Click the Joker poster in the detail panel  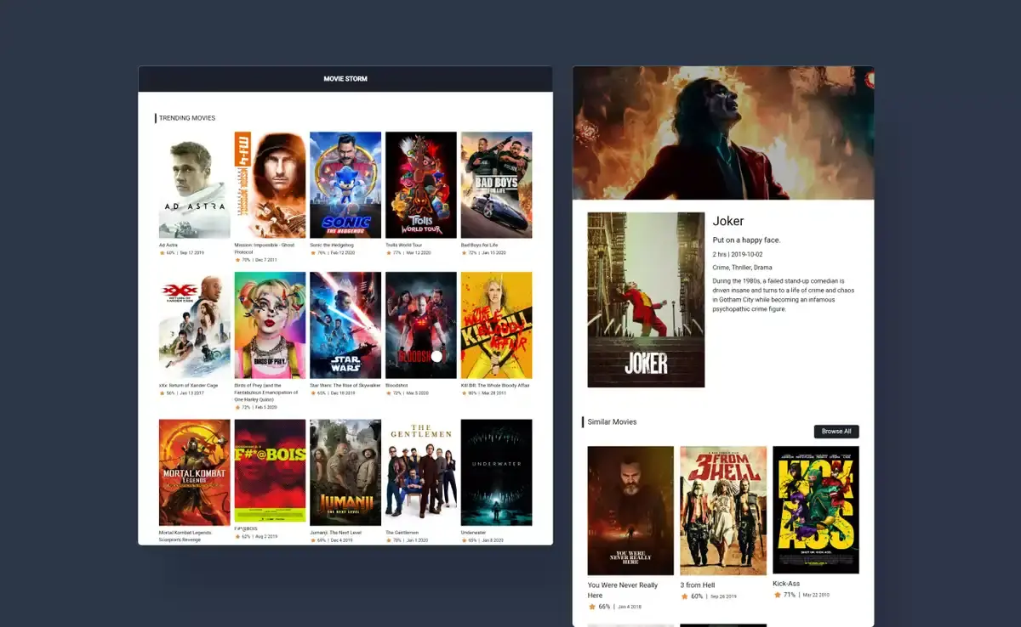[x=646, y=300]
